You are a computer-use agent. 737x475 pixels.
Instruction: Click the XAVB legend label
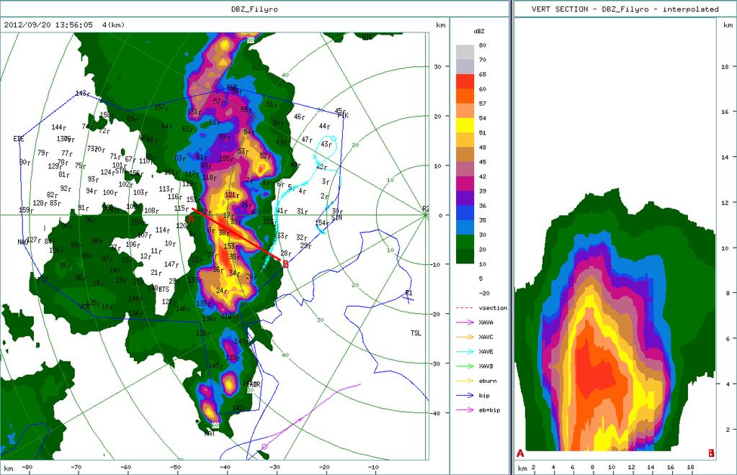(x=486, y=366)
